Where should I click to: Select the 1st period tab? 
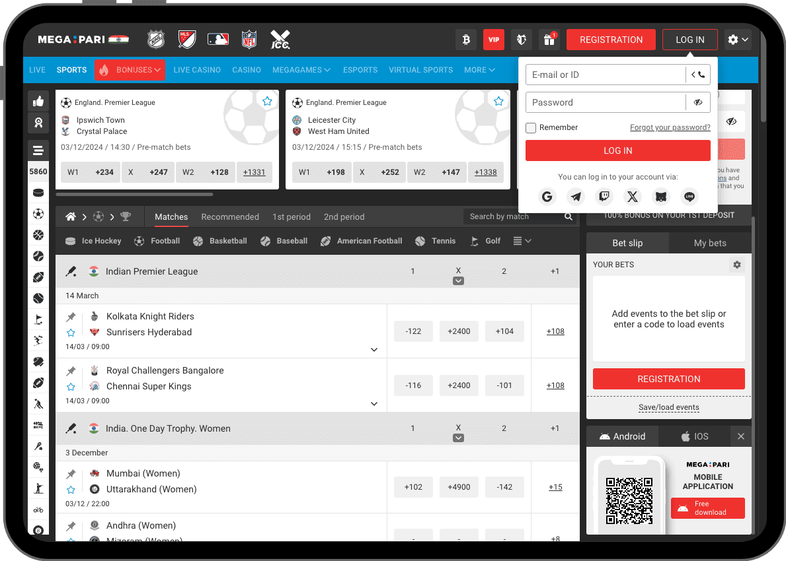coord(291,216)
